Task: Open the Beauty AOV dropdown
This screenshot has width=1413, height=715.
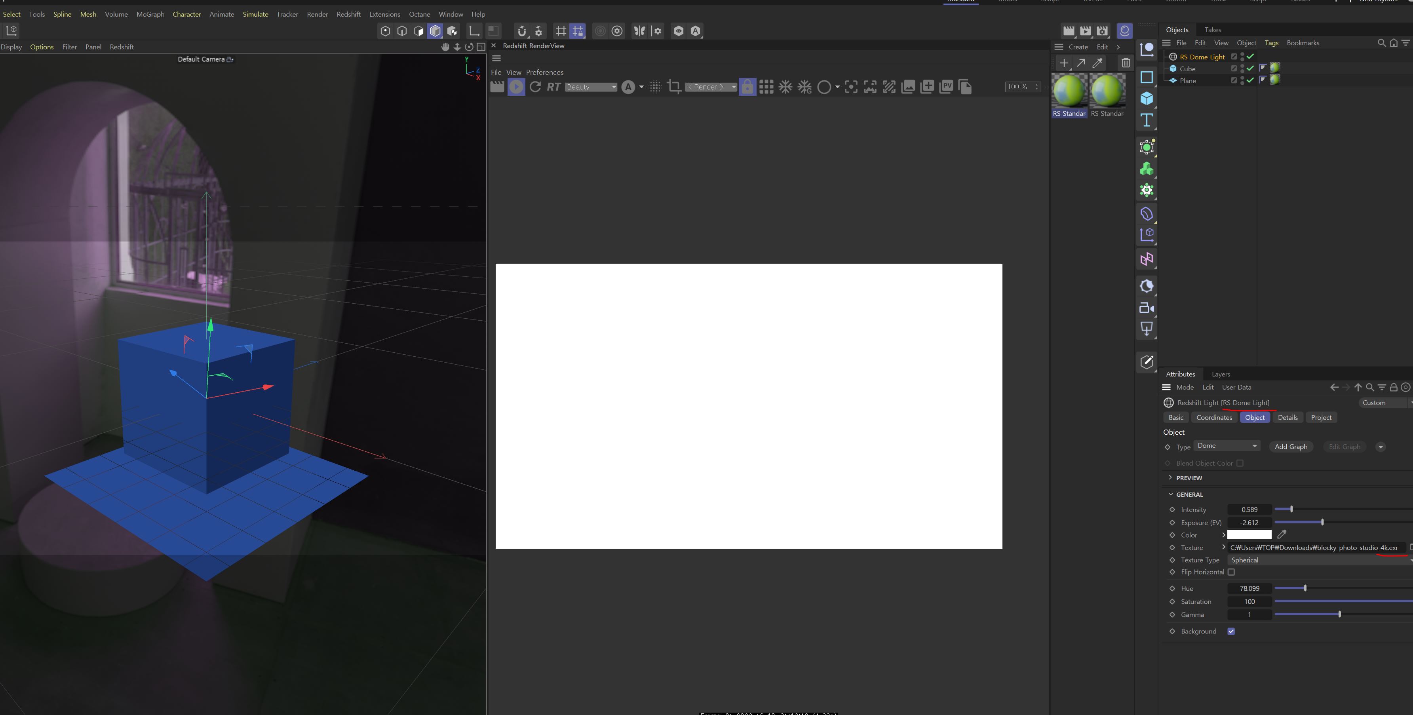Action: [591, 87]
